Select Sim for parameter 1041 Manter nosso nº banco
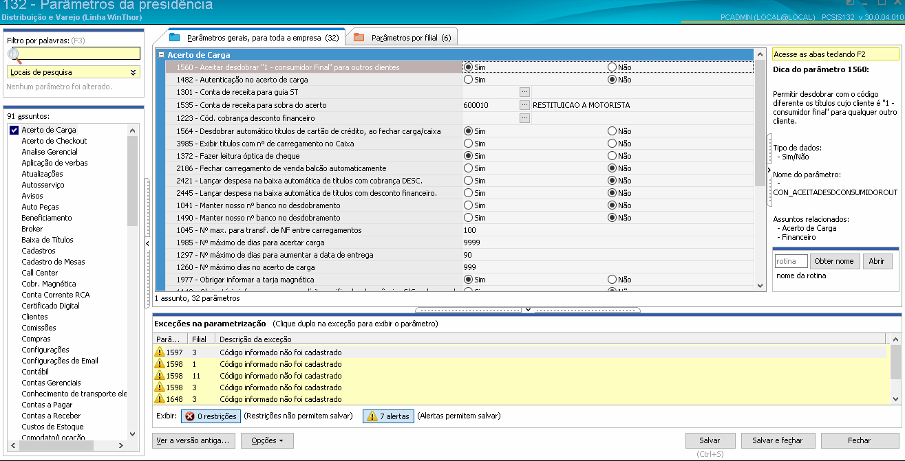 (469, 205)
